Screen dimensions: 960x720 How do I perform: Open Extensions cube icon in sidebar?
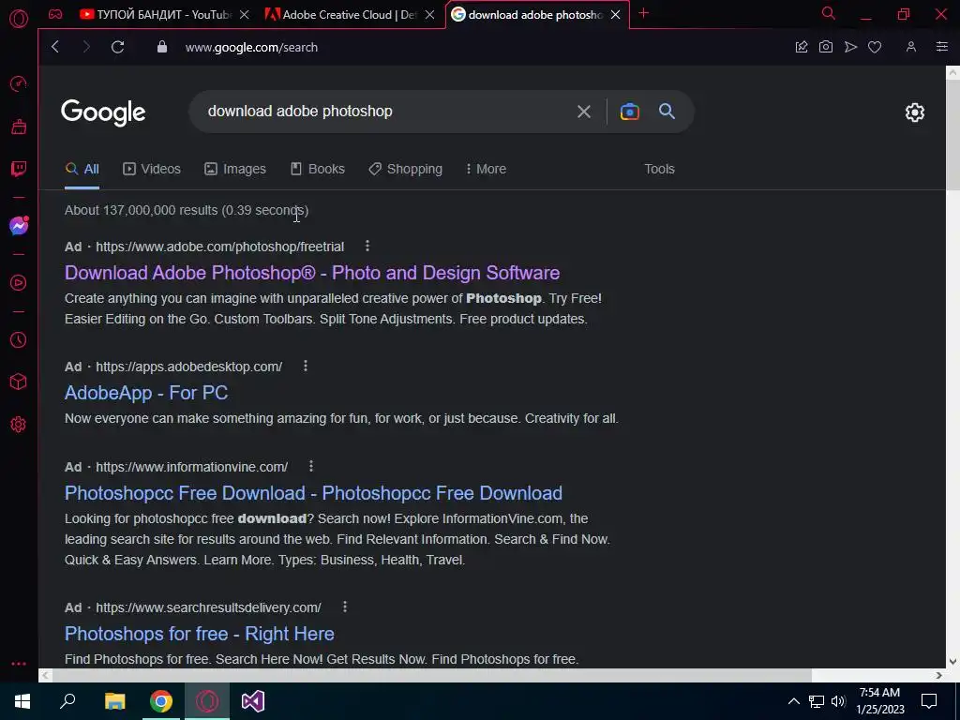pyautogui.click(x=19, y=382)
